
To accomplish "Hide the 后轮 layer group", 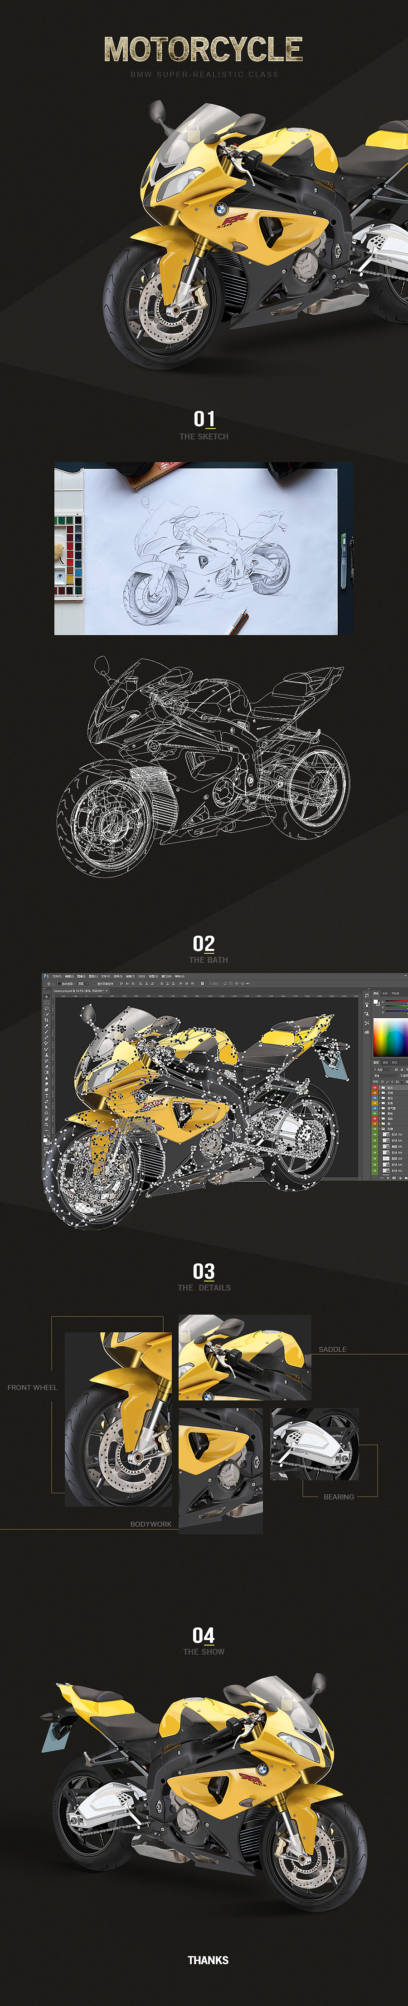I will tap(374, 1119).
